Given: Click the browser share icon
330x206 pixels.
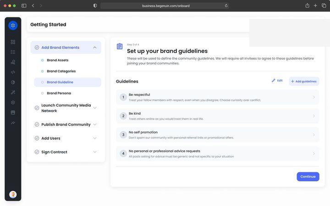Looking at the screenshot, I should pos(307,5).
